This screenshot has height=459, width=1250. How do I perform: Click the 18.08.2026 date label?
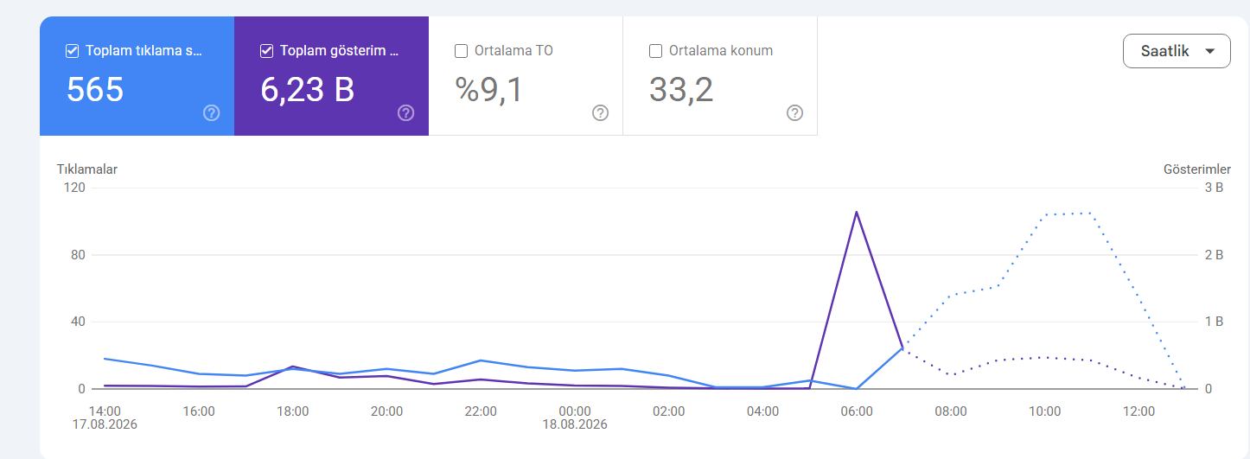pos(575,424)
